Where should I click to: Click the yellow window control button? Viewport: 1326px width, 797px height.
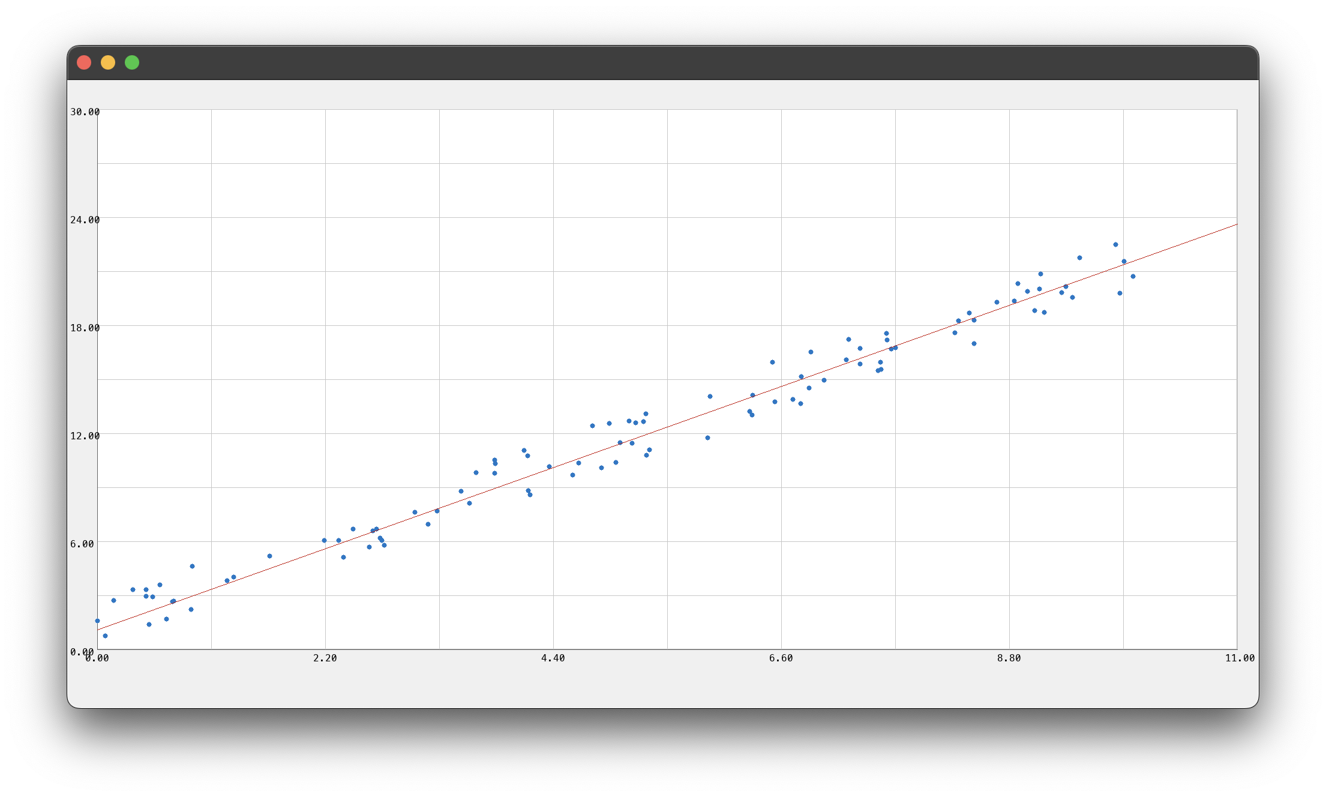(109, 62)
